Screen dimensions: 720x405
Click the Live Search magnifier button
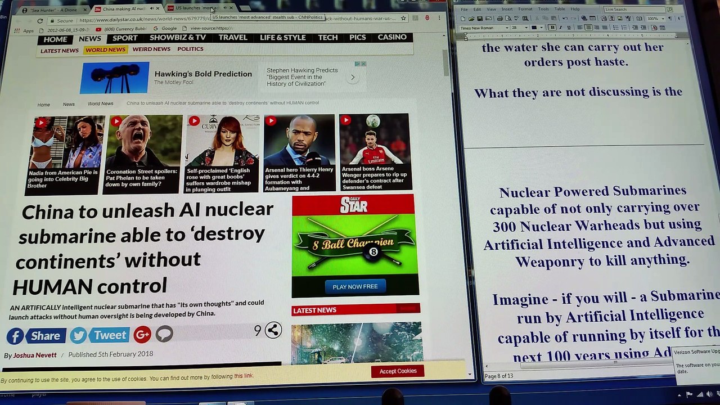670,10
